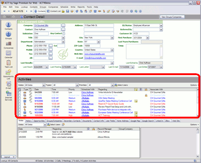Click Chris Huffman link on Write Article row
Viewport: 201px width, 163px height.
point(87,92)
